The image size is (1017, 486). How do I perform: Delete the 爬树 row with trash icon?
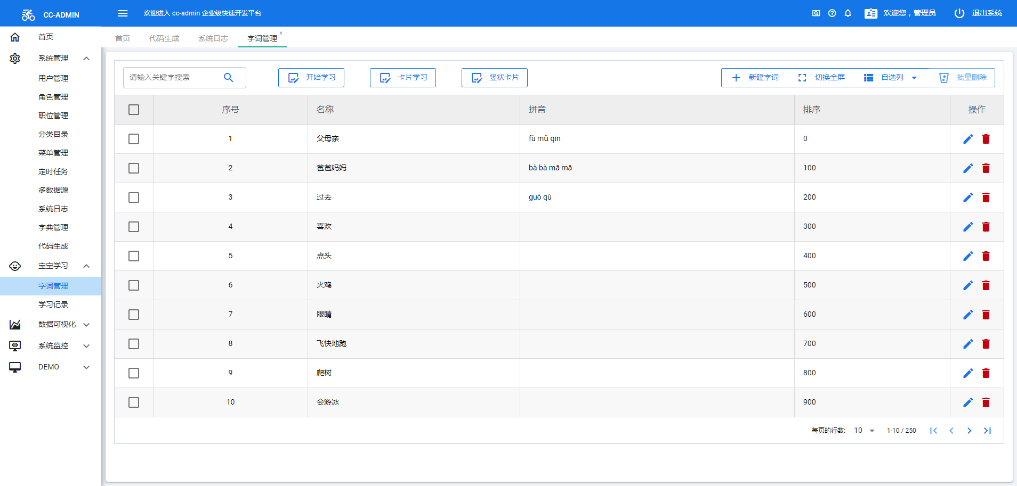986,373
